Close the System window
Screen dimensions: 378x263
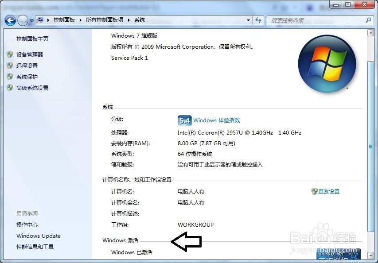pos(364,4)
